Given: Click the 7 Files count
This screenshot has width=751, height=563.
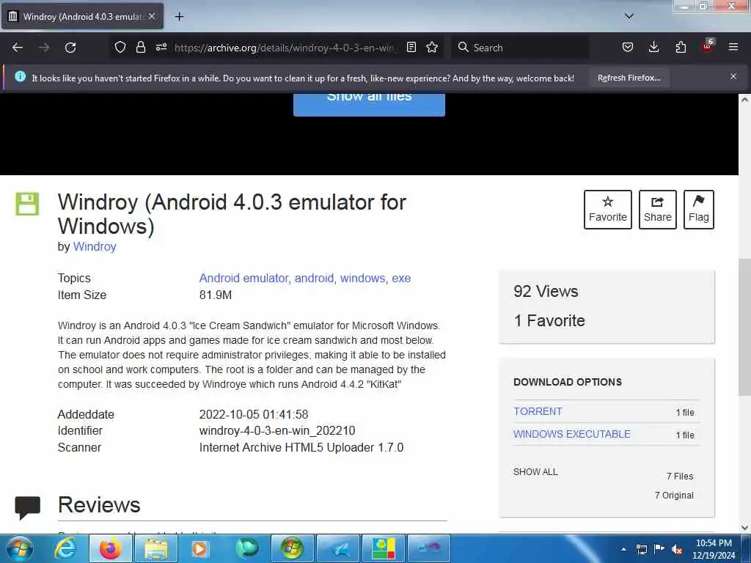Looking at the screenshot, I should [680, 476].
